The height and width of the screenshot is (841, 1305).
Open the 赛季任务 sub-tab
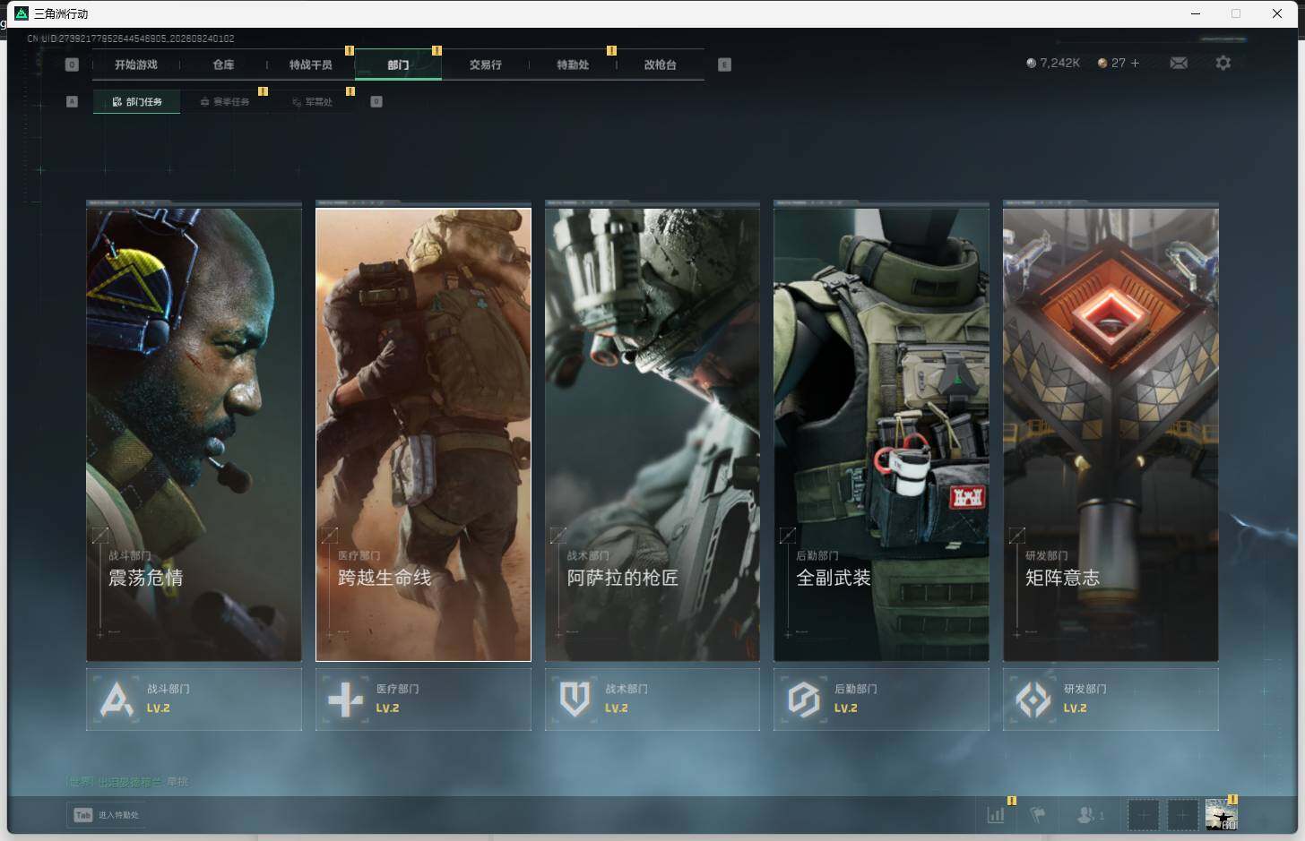click(x=224, y=102)
